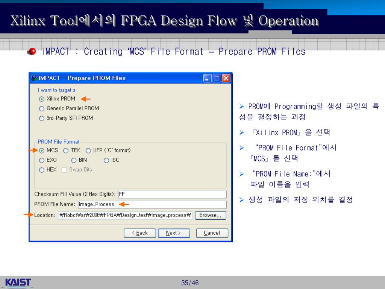The image size is (385, 289).
Task: Open Browse for output location
Action: [211, 215]
